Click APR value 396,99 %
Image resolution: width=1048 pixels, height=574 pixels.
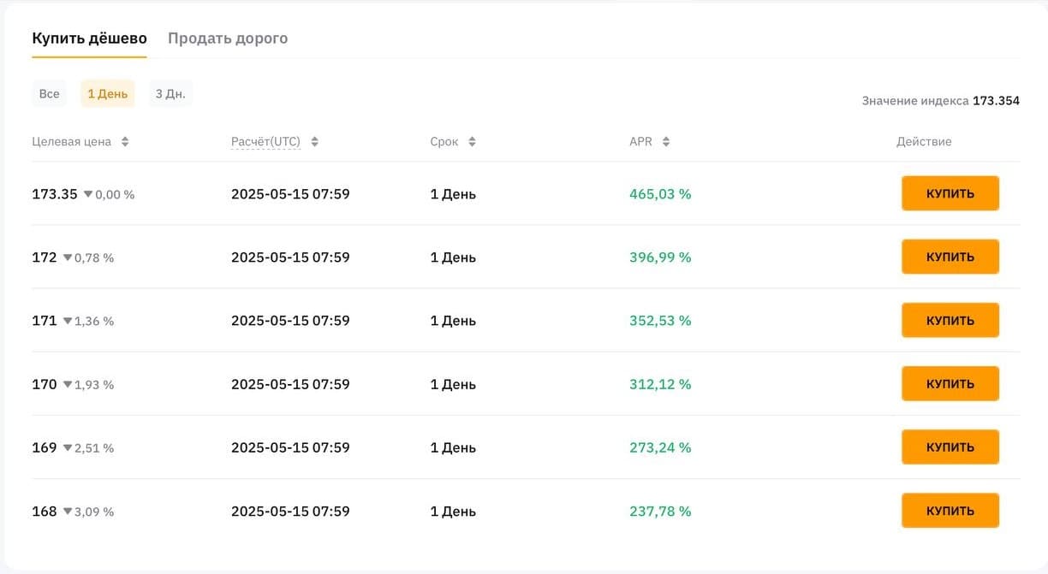click(x=660, y=257)
